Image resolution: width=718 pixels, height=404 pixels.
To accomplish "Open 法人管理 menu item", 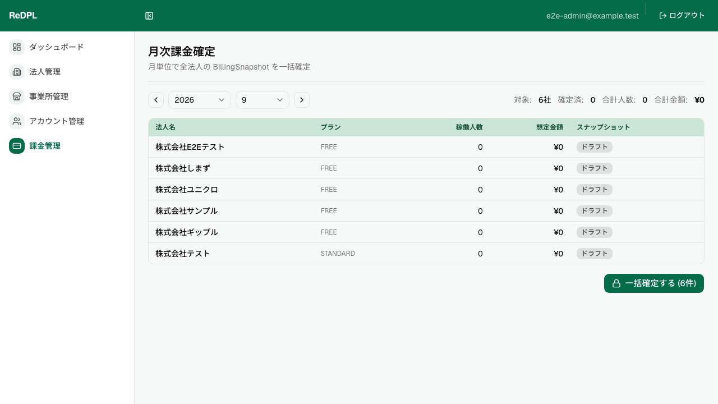I will [67, 72].
